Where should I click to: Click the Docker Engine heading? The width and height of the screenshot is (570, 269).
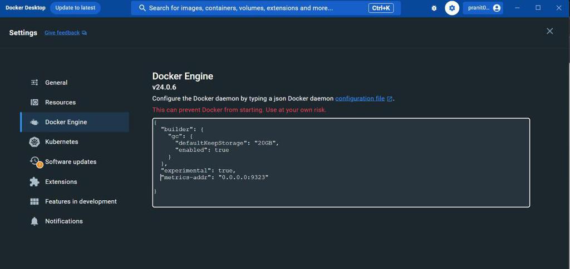point(183,77)
